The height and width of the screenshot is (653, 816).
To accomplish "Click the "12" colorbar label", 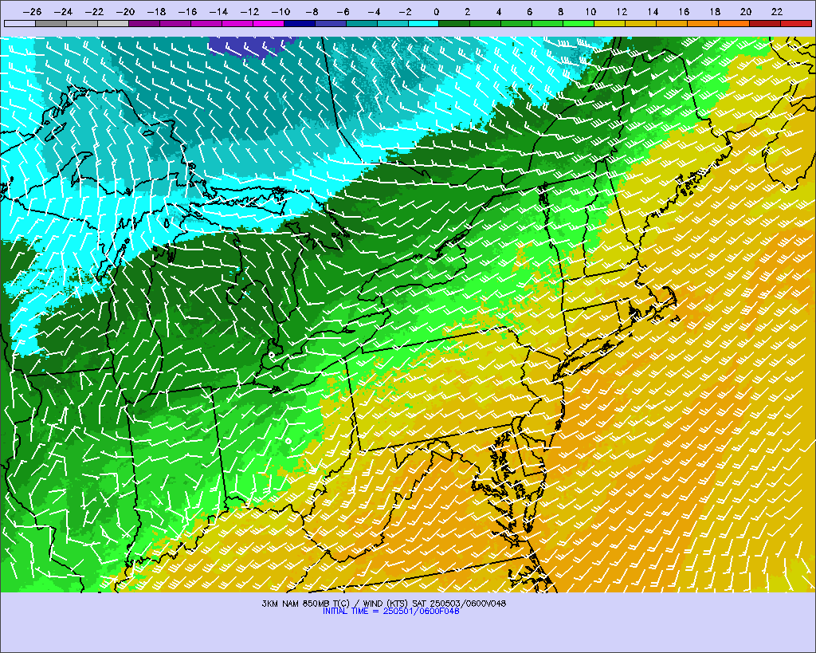I will point(622,12).
